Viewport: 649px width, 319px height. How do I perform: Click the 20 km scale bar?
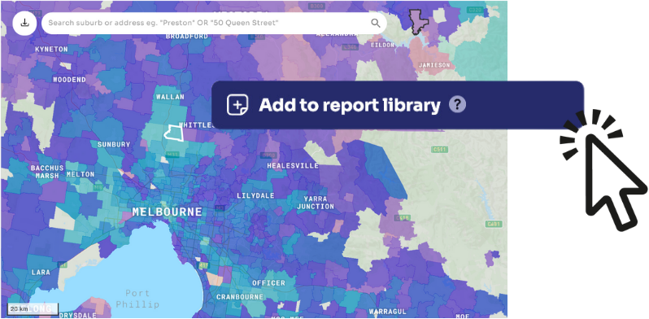coord(33,309)
